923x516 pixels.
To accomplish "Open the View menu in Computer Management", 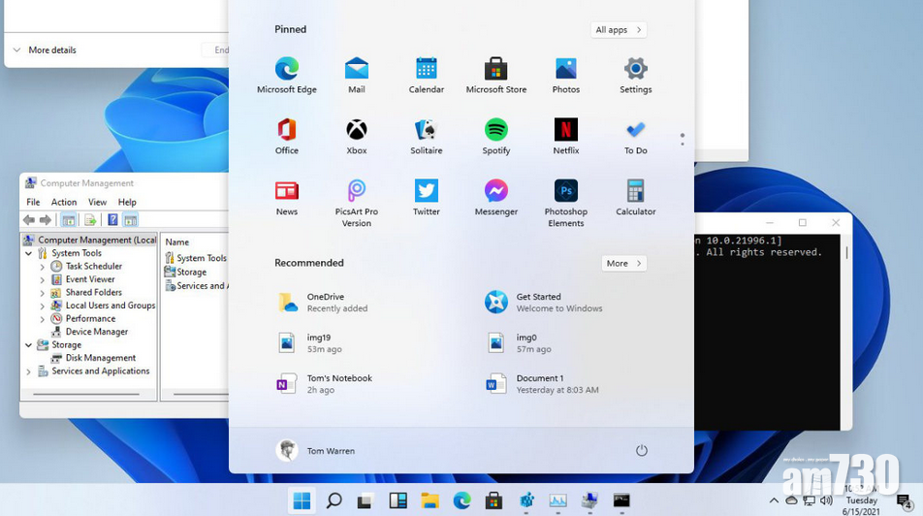I will click(97, 202).
